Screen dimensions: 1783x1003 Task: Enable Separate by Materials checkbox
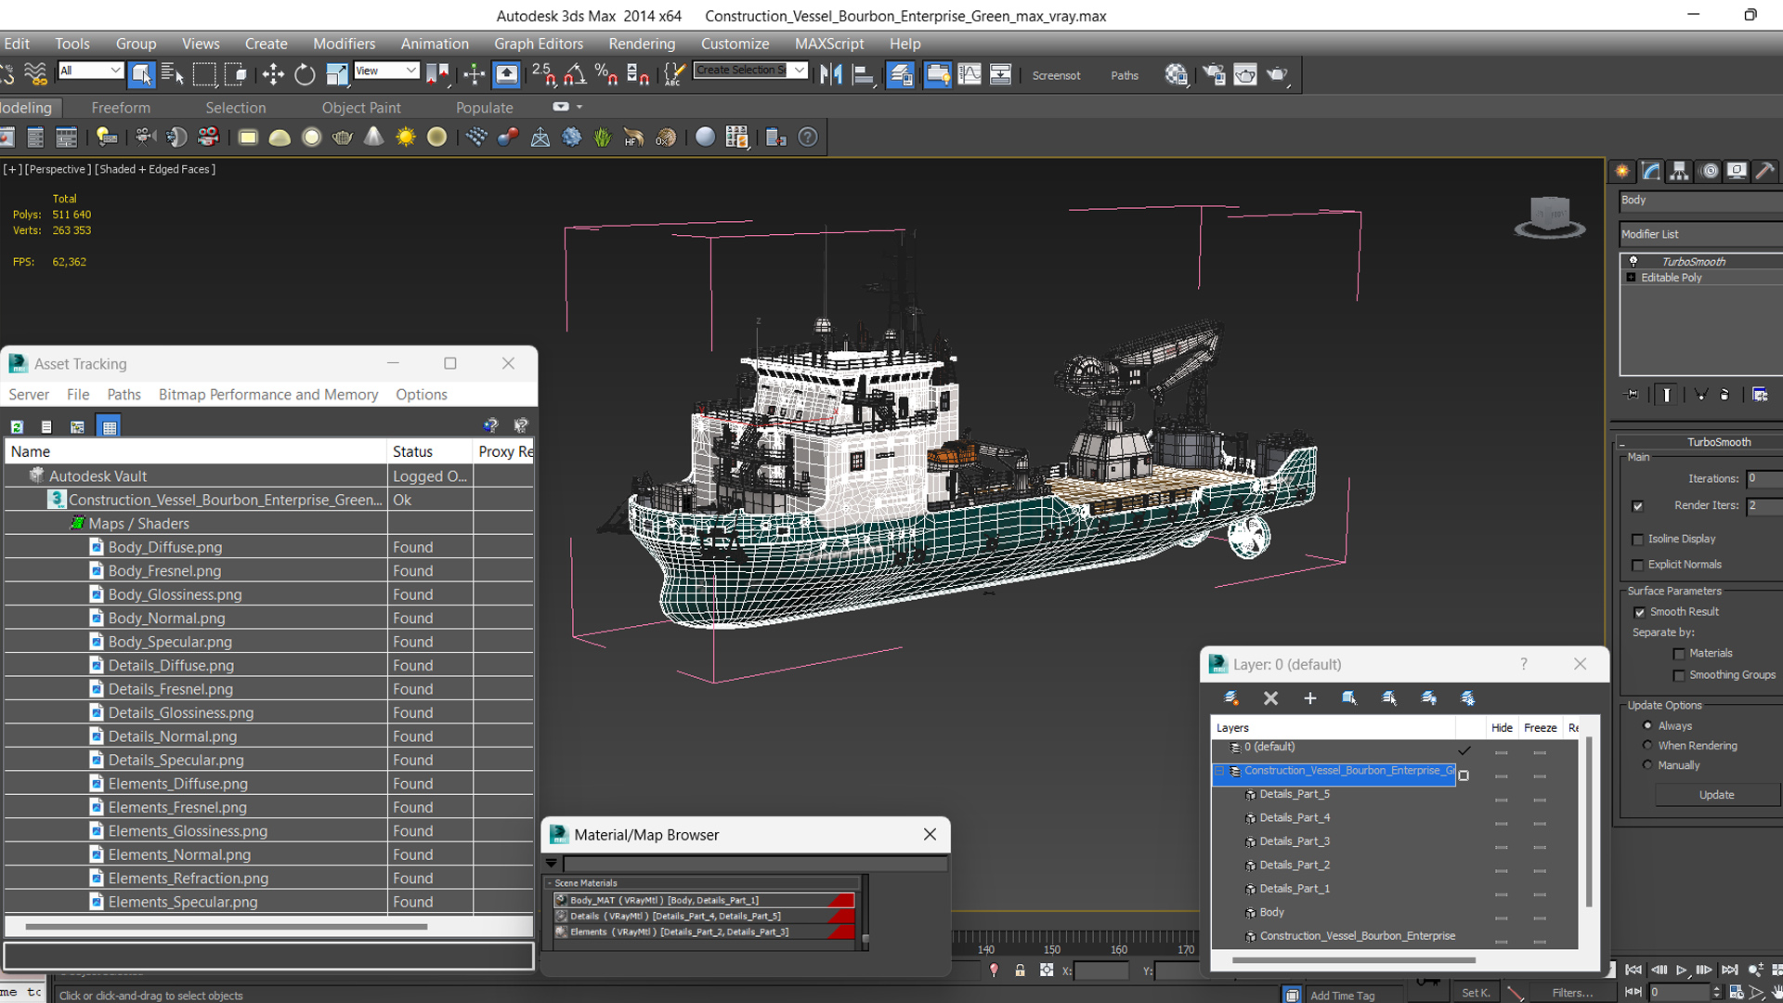tap(1679, 654)
